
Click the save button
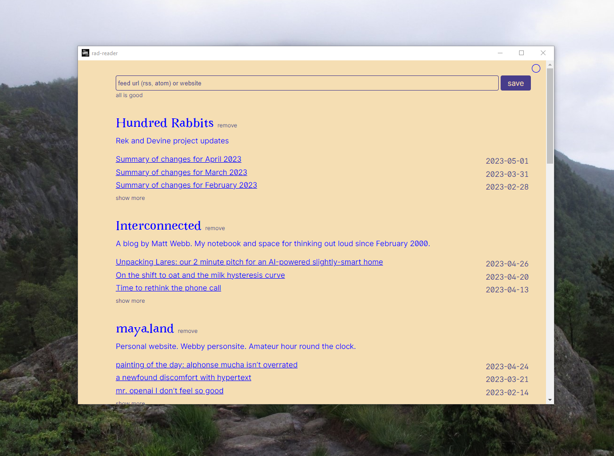(x=516, y=83)
